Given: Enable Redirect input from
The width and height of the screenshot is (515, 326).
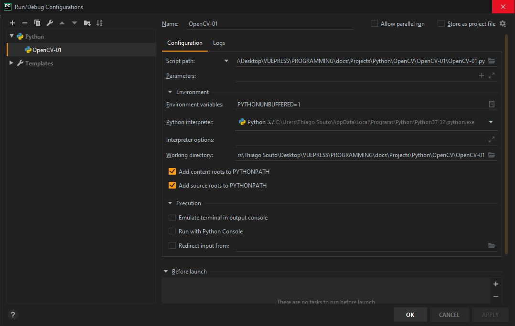Looking at the screenshot, I should point(172,245).
